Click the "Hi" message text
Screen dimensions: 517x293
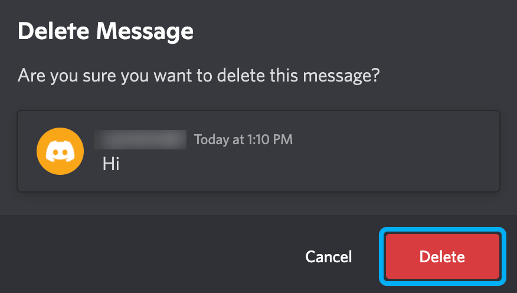(111, 163)
